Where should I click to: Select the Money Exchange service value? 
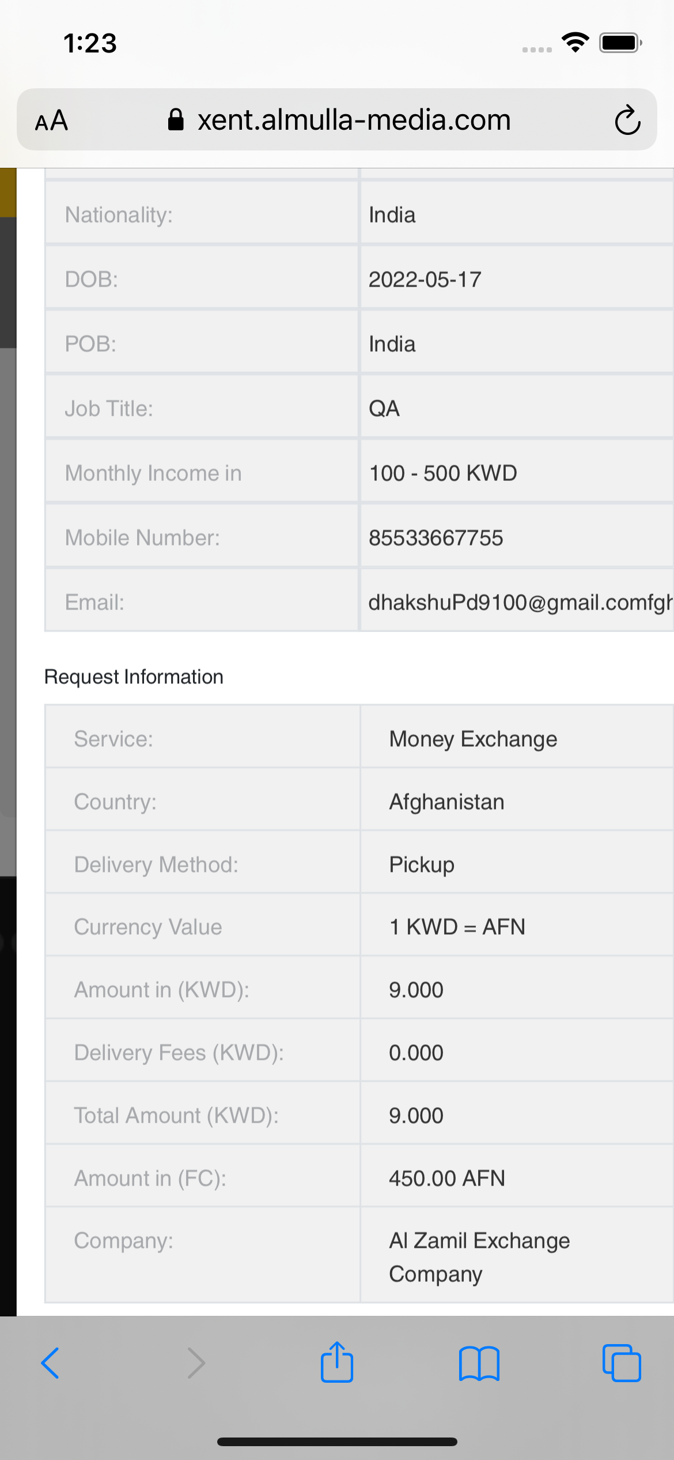click(473, 739)
